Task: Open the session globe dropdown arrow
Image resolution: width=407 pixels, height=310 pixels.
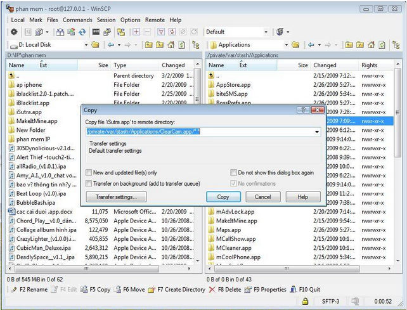Action: click(x=288, y=32)
